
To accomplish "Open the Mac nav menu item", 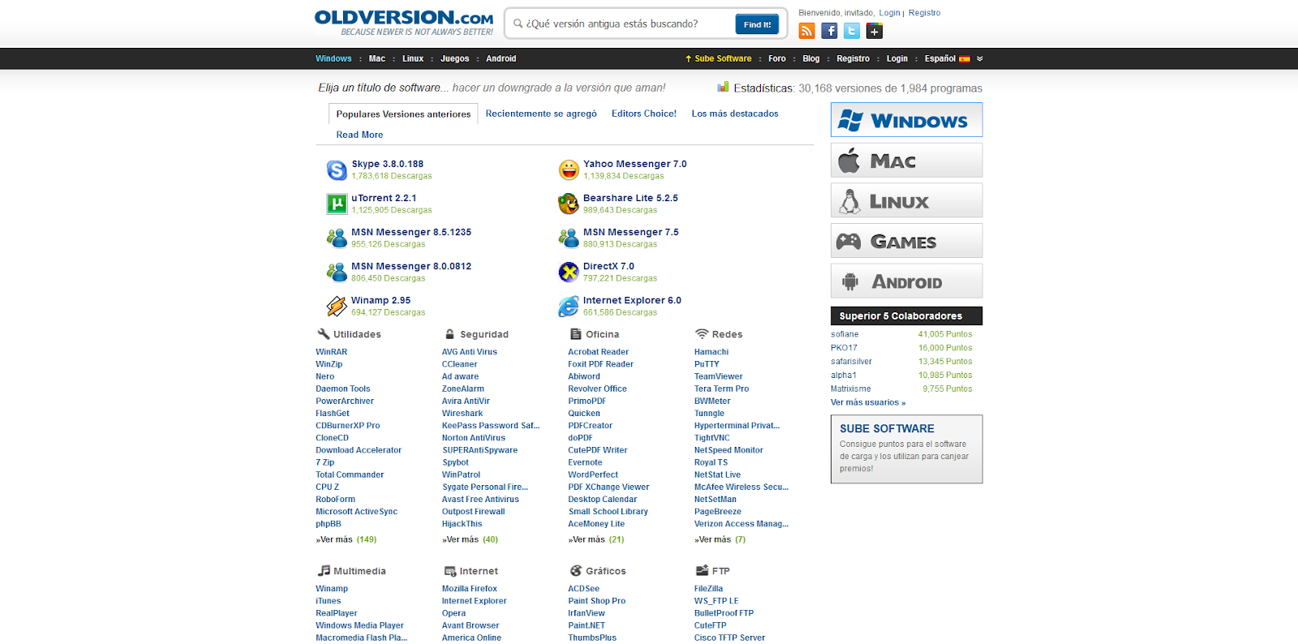I will pos(377,58).
